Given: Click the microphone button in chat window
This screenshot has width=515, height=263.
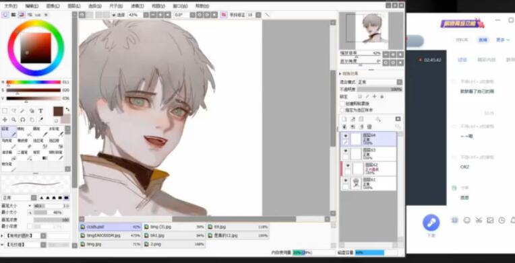Looking at the screenshot, I should click(x=431, y=223).
